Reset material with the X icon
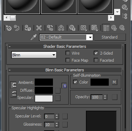Screen dimensions: 132x131 click(39, 28)
